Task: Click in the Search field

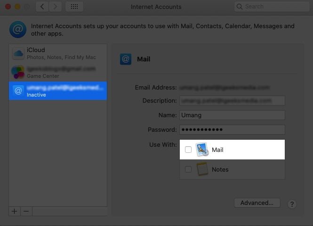Action: click(x=272, y=7)
